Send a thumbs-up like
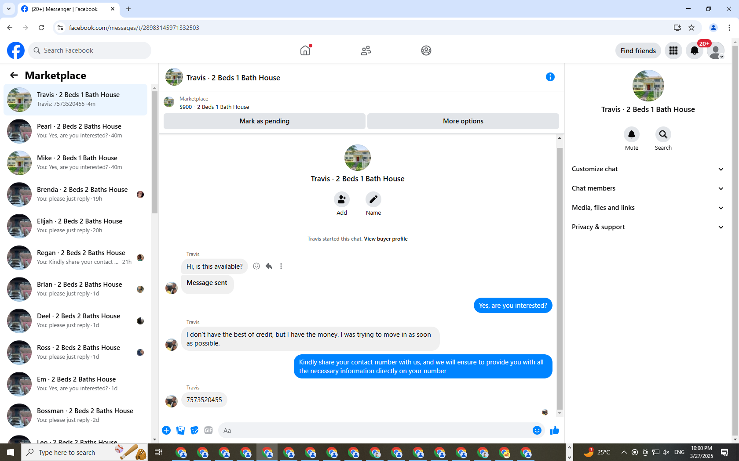The image size is (739, 461). pyautogui.click(x=555, y=430)
